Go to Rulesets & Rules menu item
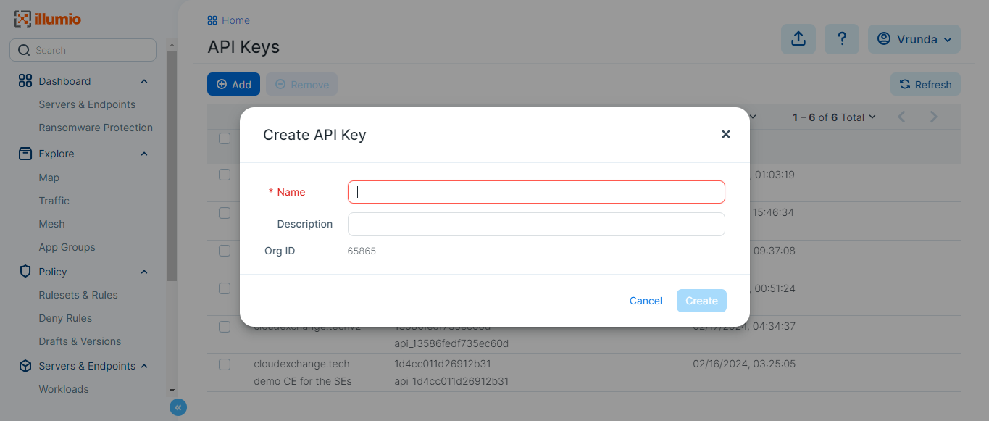Screen dimensions: 989x421 point(78,295)
